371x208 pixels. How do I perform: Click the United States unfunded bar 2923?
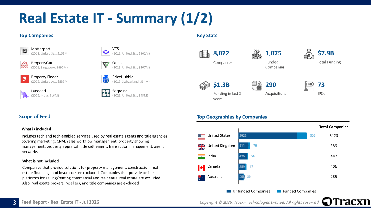tap(268, 135)
